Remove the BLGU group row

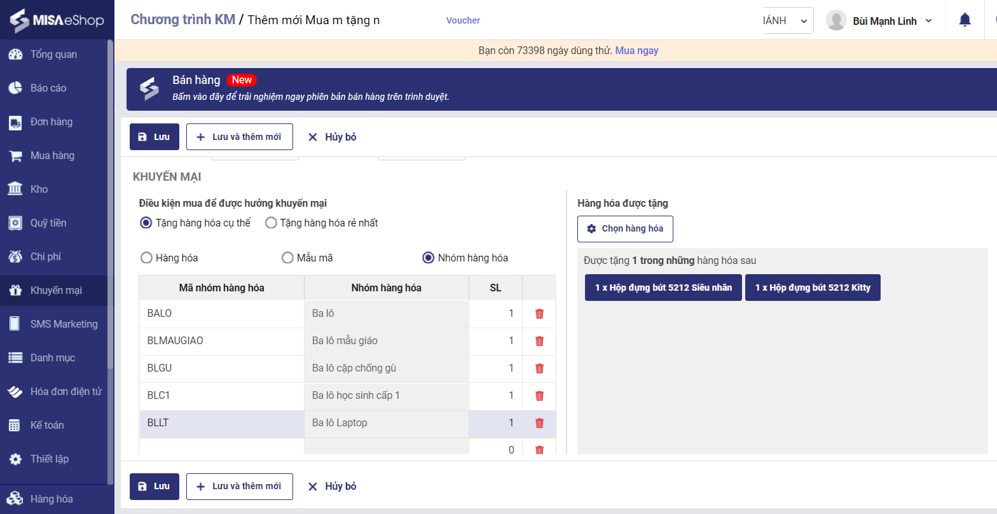tap(540, 368)
